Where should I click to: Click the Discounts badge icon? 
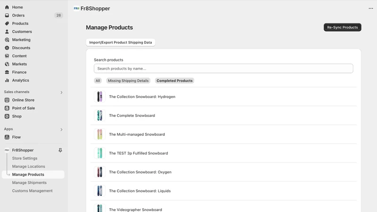[7, 48]
